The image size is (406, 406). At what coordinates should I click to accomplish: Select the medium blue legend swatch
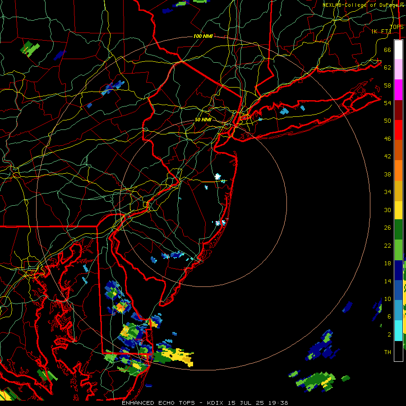398,290
